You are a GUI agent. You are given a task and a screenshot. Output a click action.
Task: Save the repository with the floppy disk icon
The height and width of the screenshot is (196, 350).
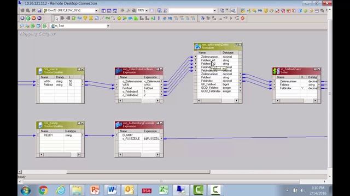pos(39,10)
